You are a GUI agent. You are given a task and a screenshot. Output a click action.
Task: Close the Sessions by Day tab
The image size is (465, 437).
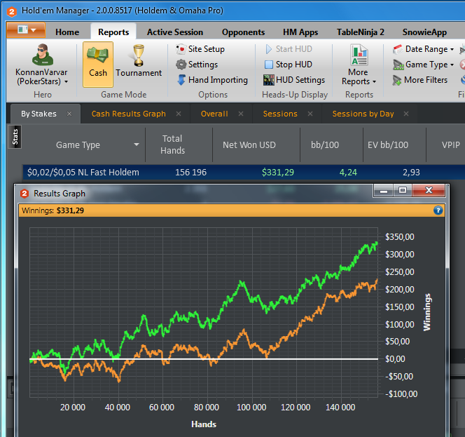click(x=406, y=114)
